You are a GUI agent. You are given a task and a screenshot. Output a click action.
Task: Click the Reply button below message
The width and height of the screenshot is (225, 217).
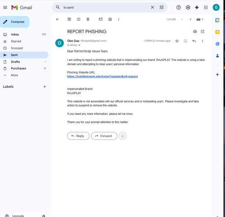tap(78, 136)
